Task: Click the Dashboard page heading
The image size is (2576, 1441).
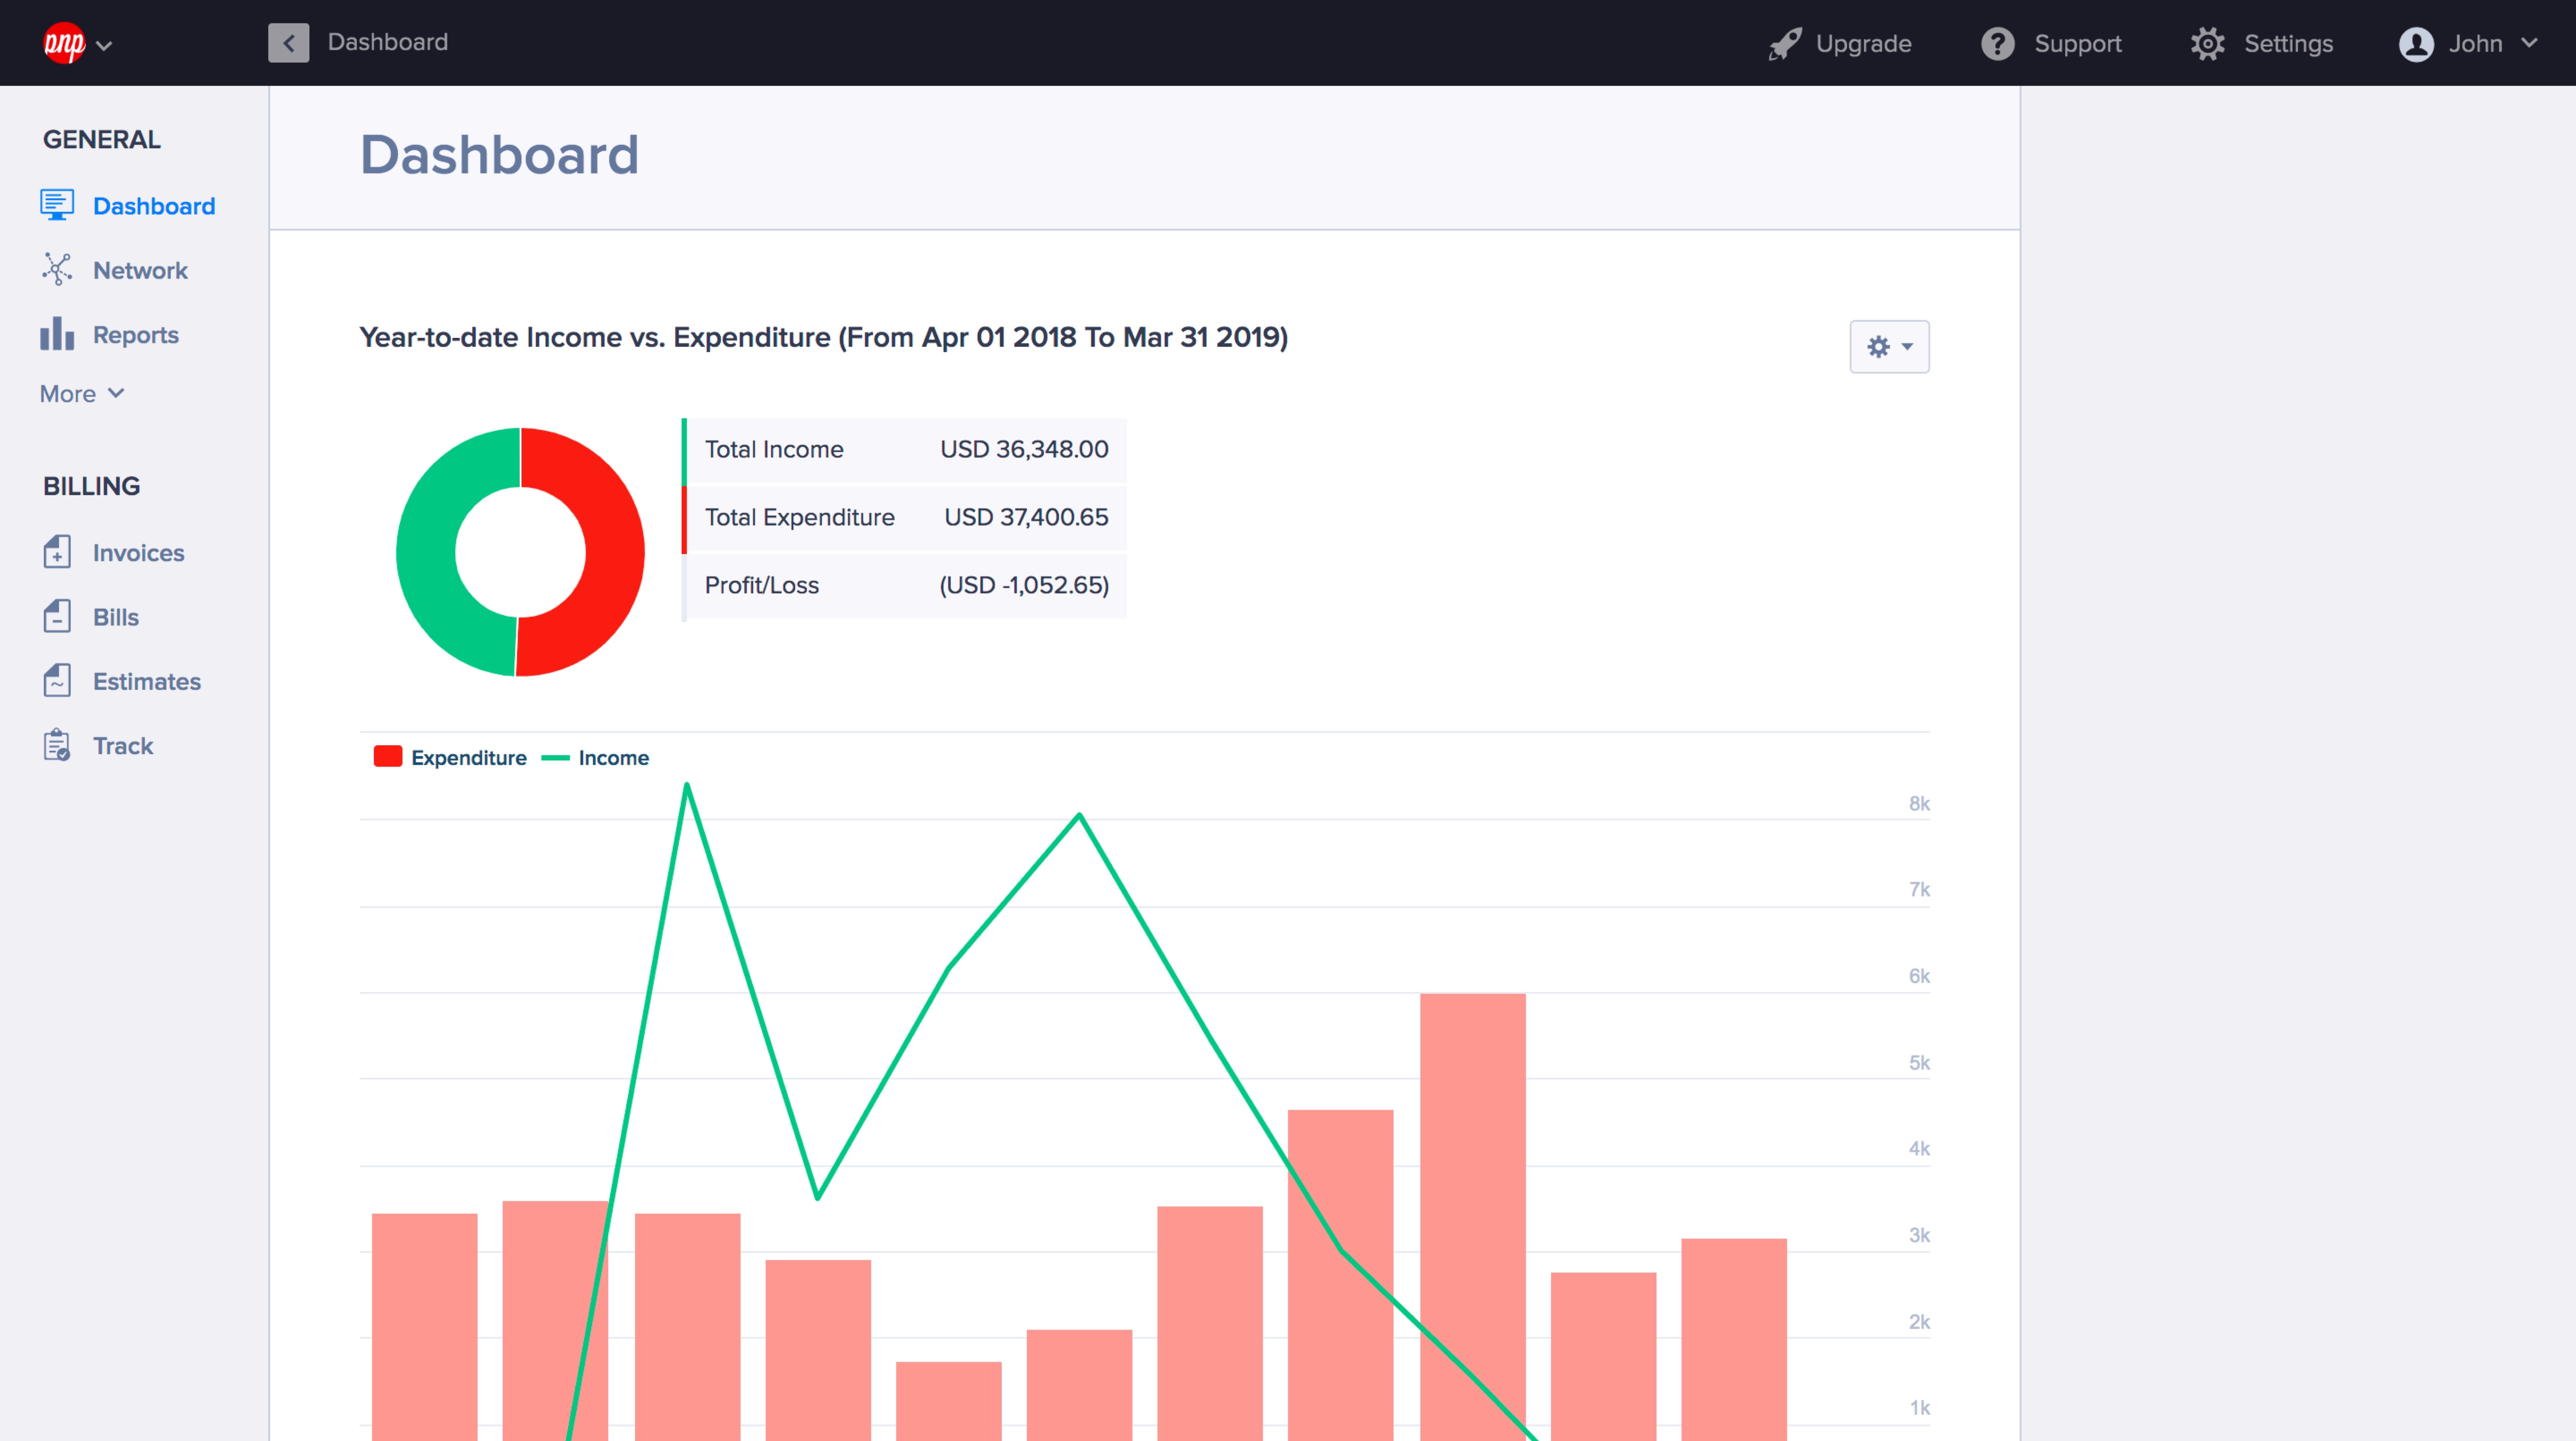Action: pyautogui.click(x=499, y=155)
